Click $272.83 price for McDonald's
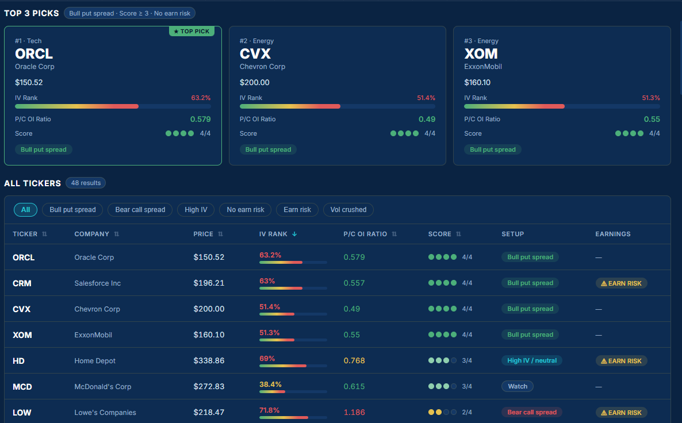The height and width of the screenshot is (423, 682). pos(209,386)
